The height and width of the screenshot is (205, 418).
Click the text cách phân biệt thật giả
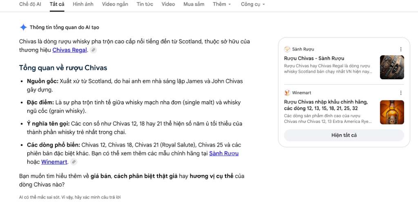pos(146,176)
